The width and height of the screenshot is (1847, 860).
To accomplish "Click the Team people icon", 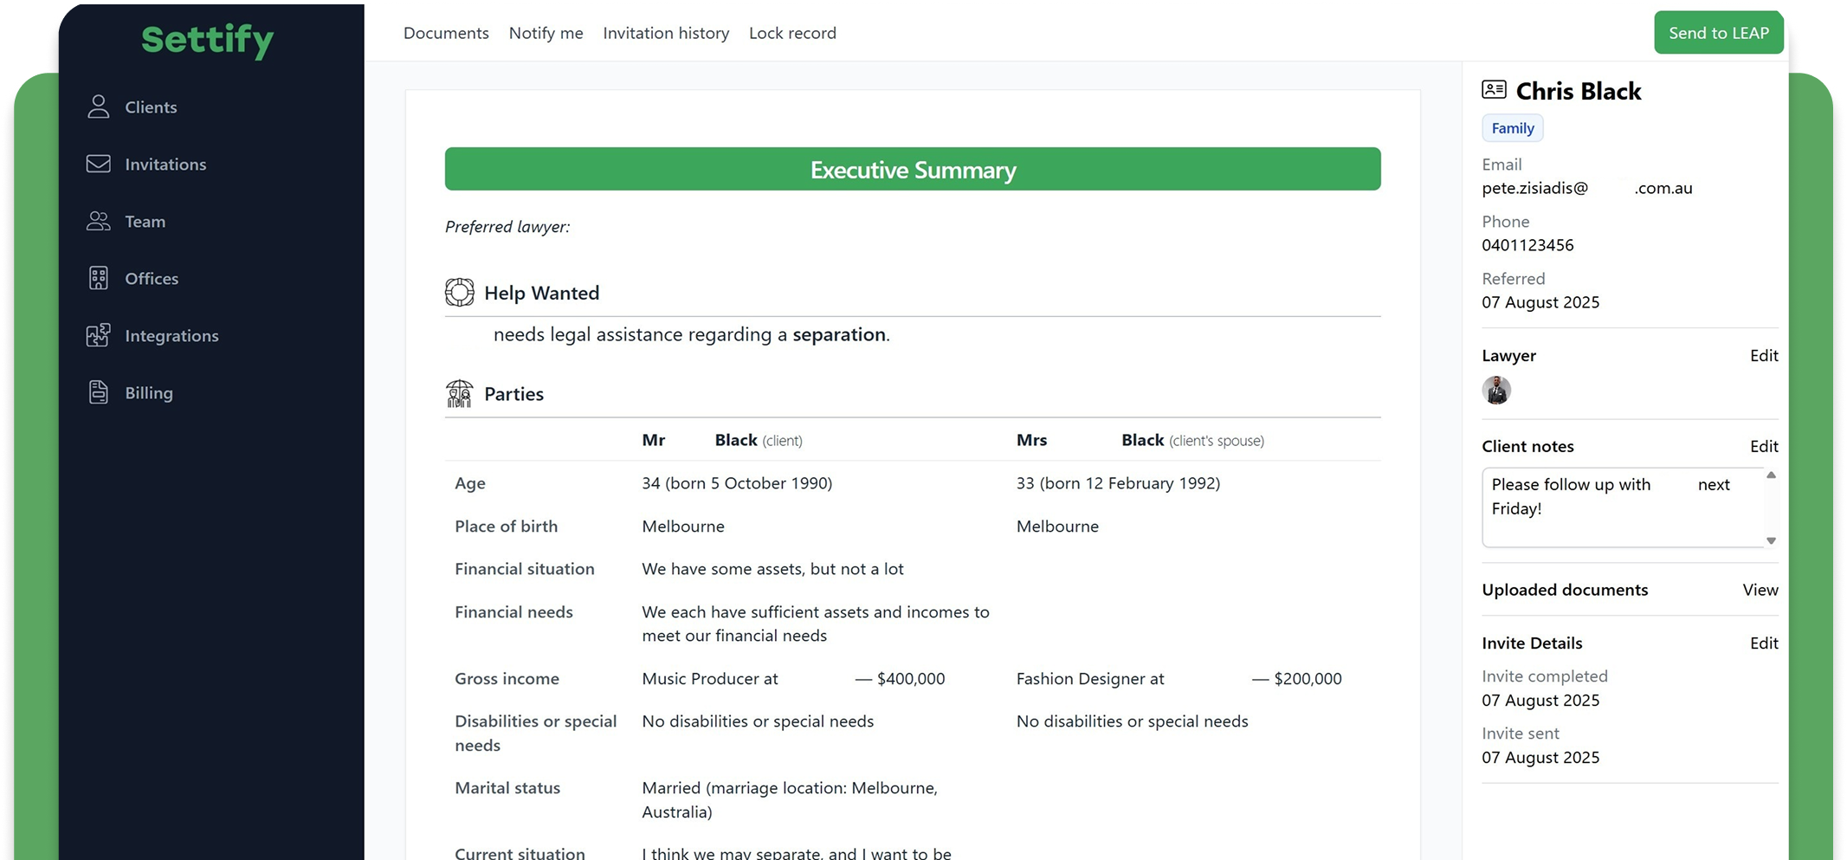I will pyautogui.click(x=99, y=221).
